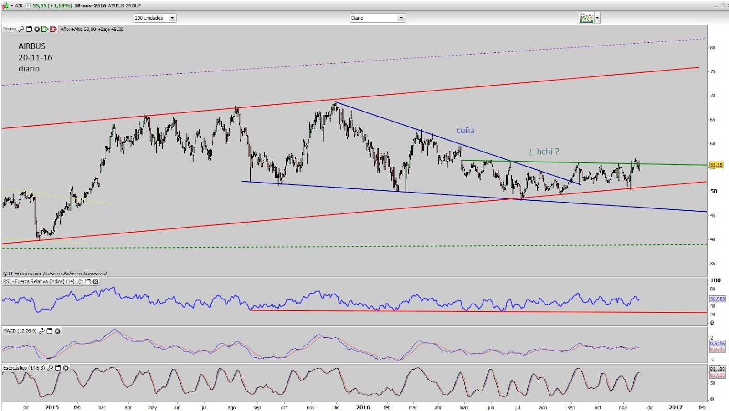The image size is (729, 411).
Task: Click the MACD value tag 0,5156
Action: [717, 344]
